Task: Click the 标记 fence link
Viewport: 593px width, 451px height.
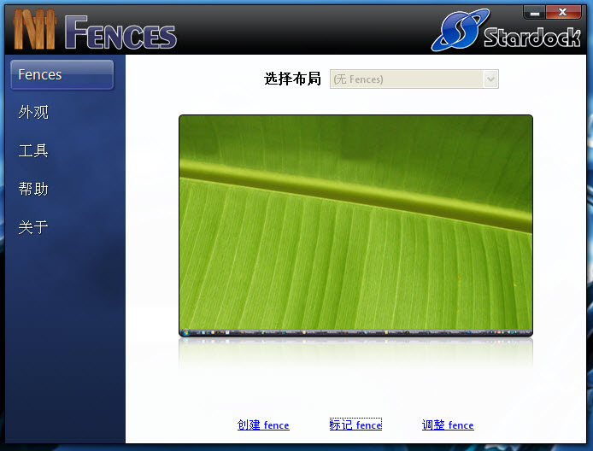Action: [355, 425]
